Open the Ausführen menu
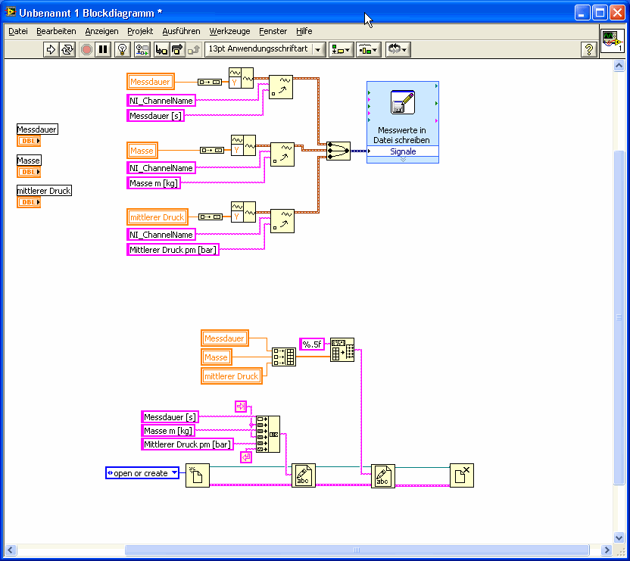Screen dimensions: 630x561 click(181, 31)
